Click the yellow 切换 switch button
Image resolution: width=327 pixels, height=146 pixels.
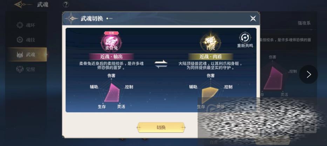click(161, 127)
